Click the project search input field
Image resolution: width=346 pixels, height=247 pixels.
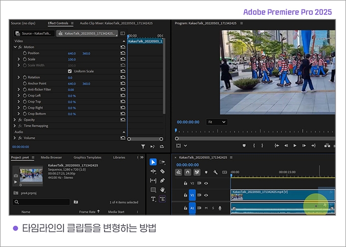tap(41, 202)
